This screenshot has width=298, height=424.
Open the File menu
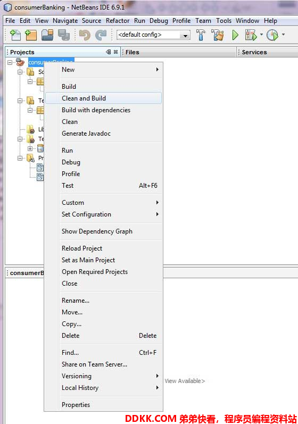click(x=10, y=21)
